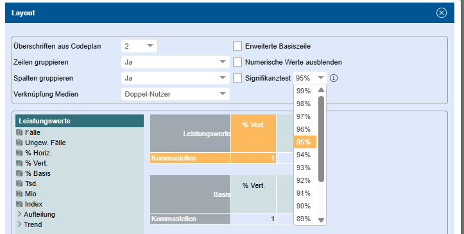Screen dimensions: 464x234
Task: Select Mio entry
Action: pyautogui.click(x=30, y=194)
